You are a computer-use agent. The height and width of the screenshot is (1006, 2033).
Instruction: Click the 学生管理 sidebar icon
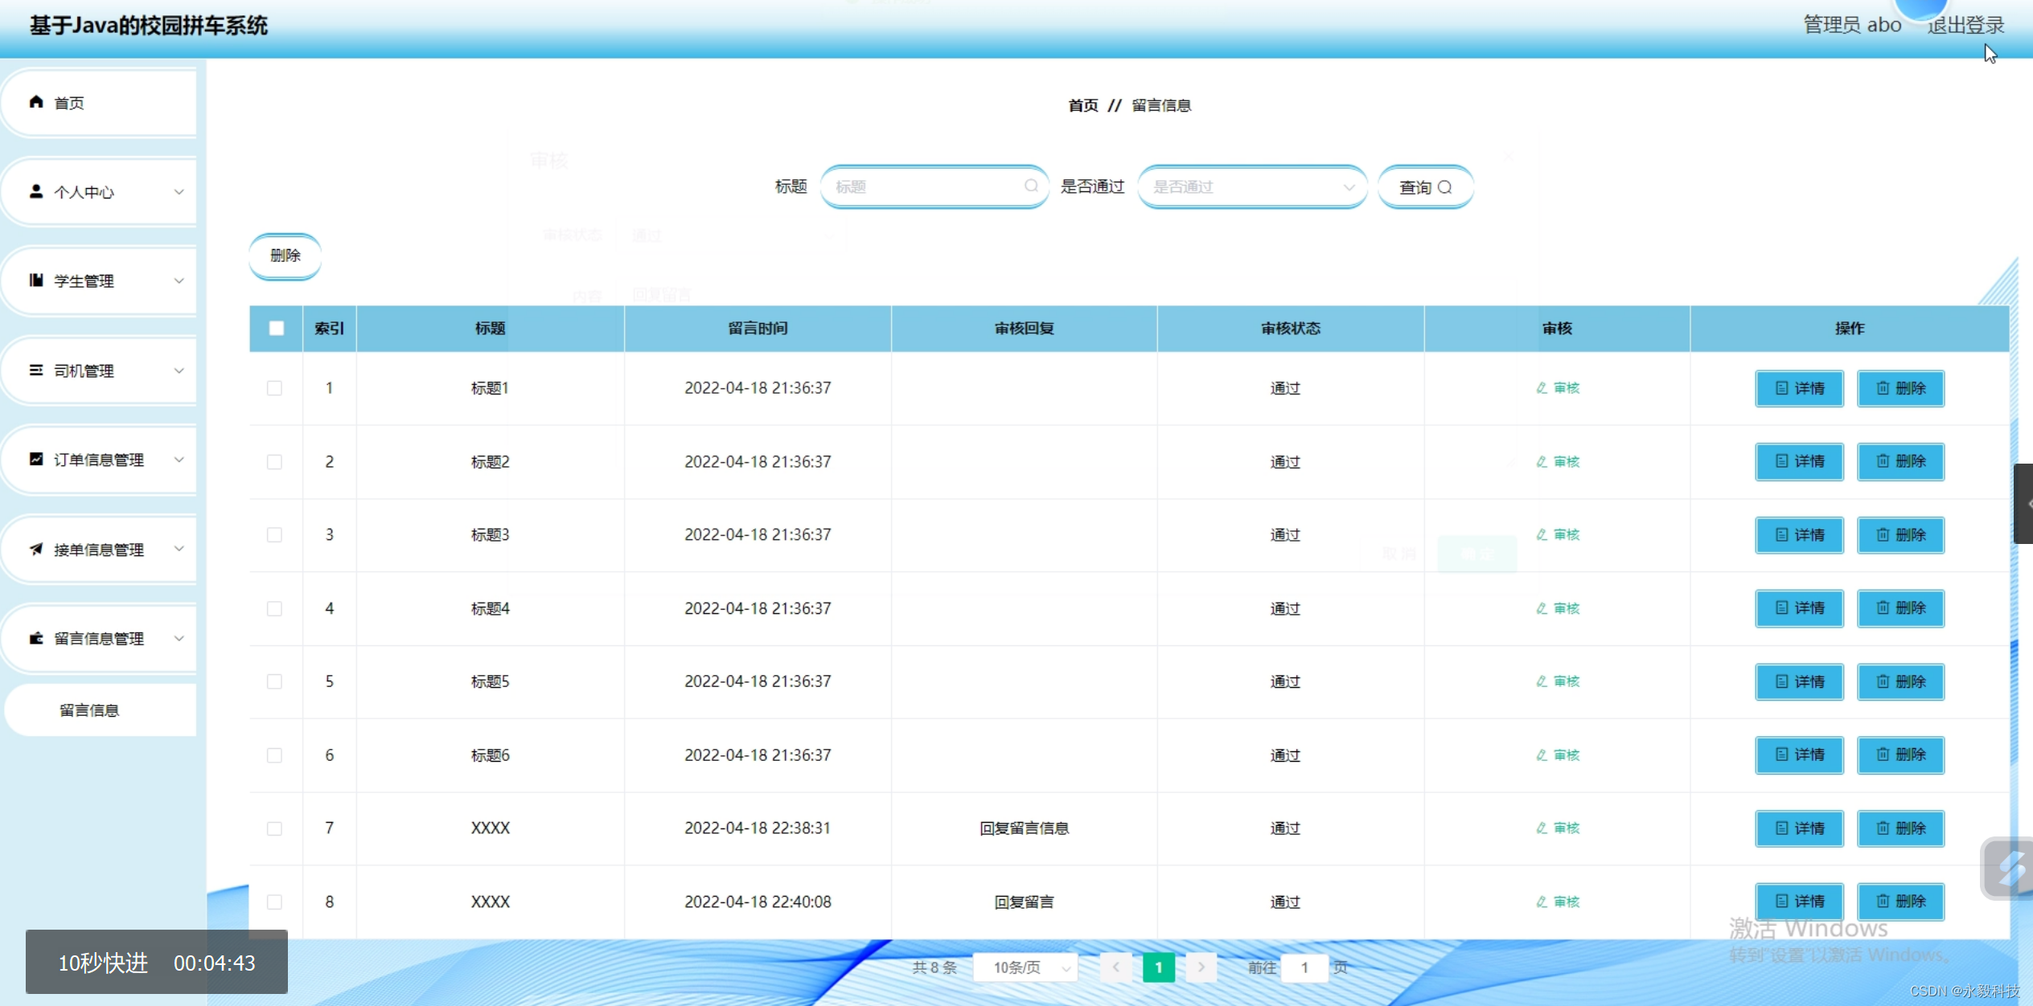(36, 280)
